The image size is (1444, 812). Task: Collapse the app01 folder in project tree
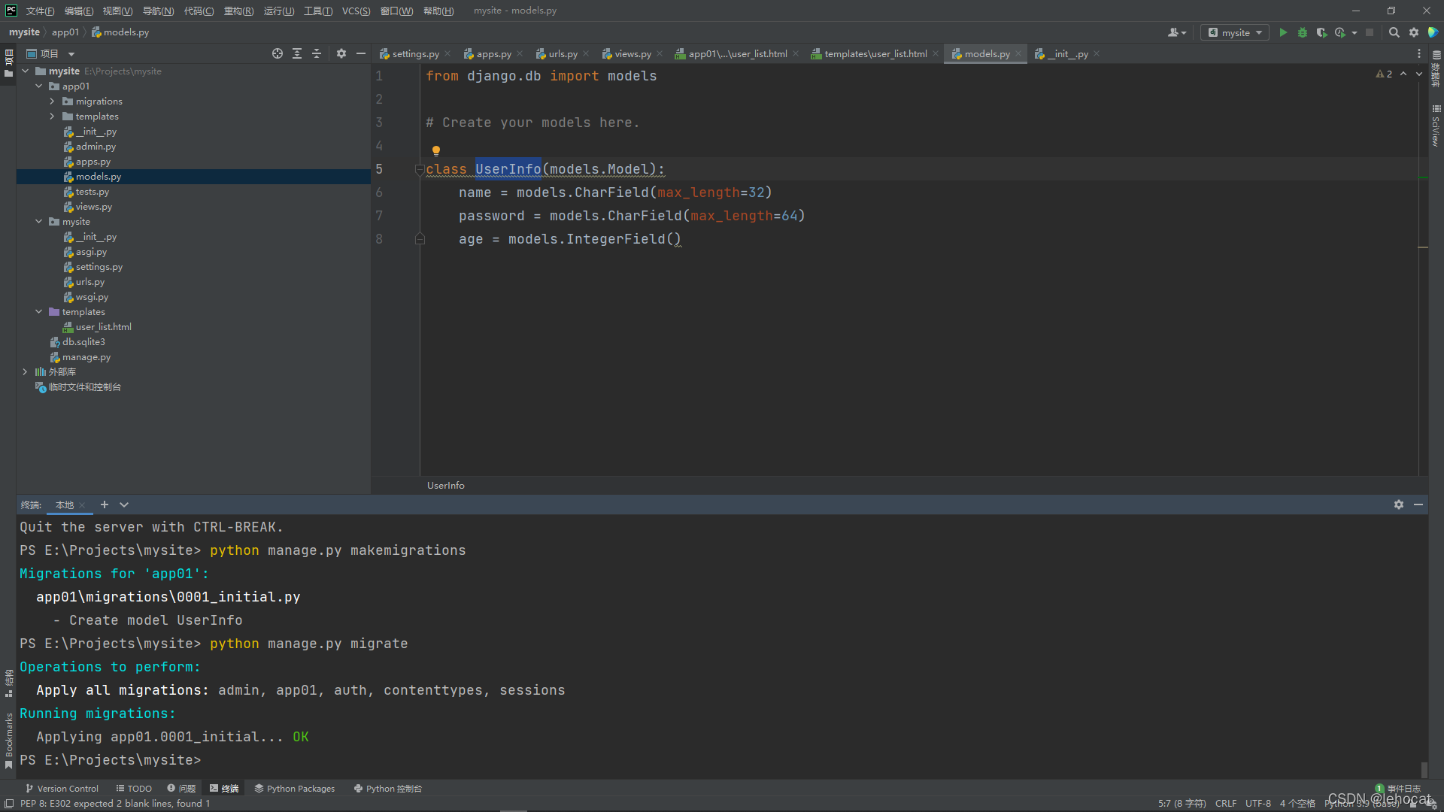coord(39,86)
